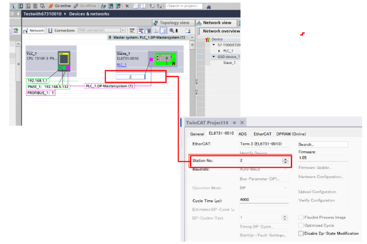This screenshot has width=367, height=244.
Task: Collapse the project tree with the left arrow
Action: (x=18, y=14)
